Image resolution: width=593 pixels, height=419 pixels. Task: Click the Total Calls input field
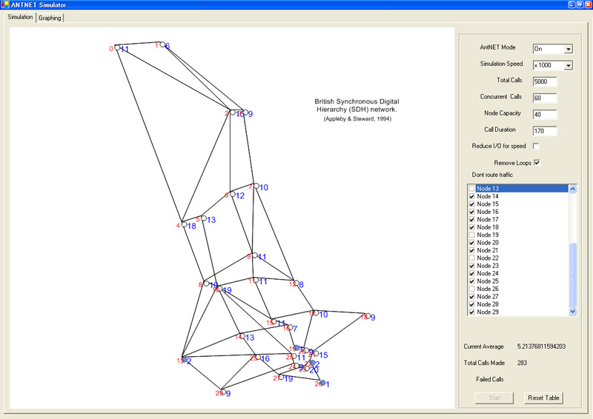point(545,81)
